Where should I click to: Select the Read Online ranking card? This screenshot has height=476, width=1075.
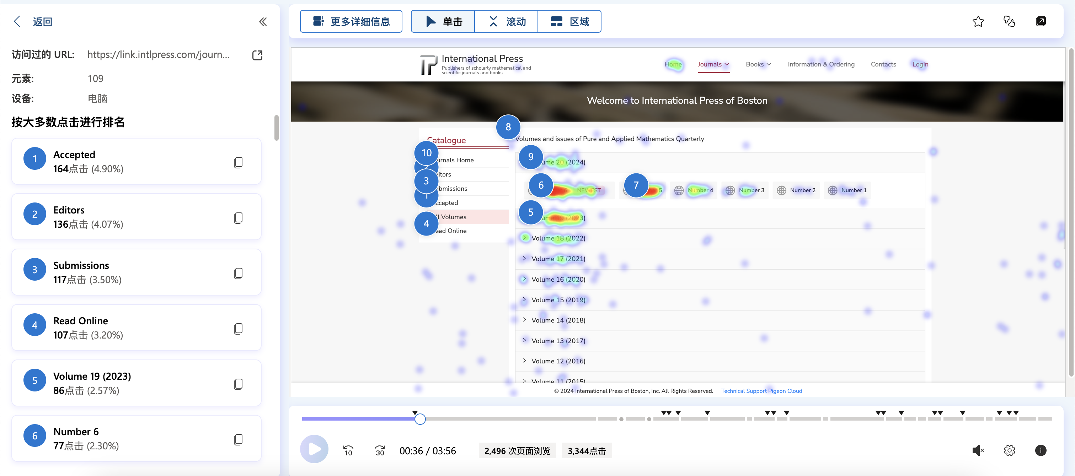coord(137,328)
